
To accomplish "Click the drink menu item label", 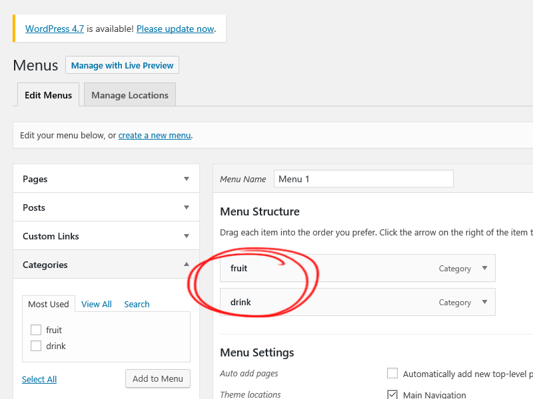I will 241,303.
